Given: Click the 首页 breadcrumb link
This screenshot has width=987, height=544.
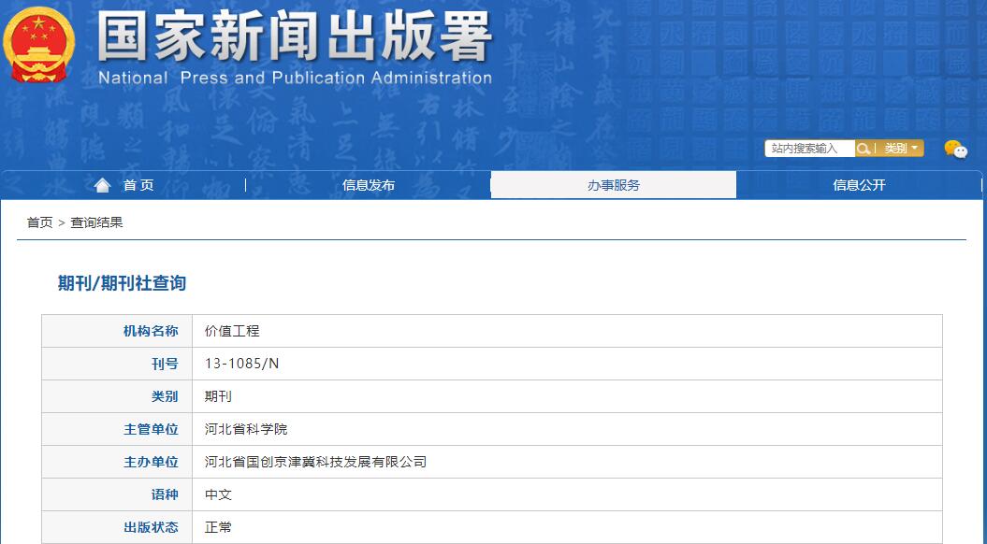Looking at the screenshot, I should [x=39, y=222].
